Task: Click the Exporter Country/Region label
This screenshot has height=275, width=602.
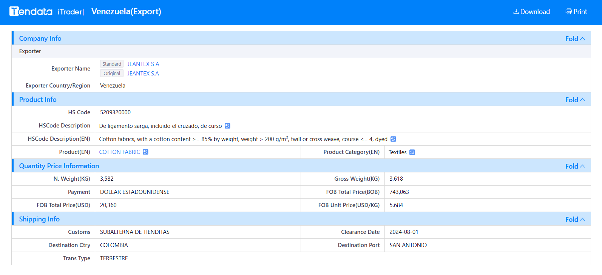Action: pos(58,86)
